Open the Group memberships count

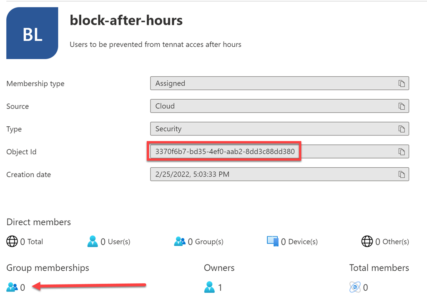pyautogui.click(x=22, y=287)
